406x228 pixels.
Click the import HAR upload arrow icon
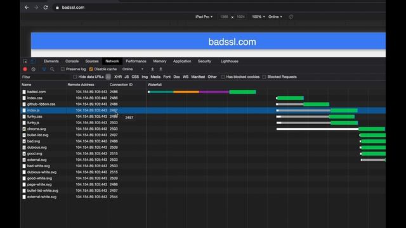point(152,69)
